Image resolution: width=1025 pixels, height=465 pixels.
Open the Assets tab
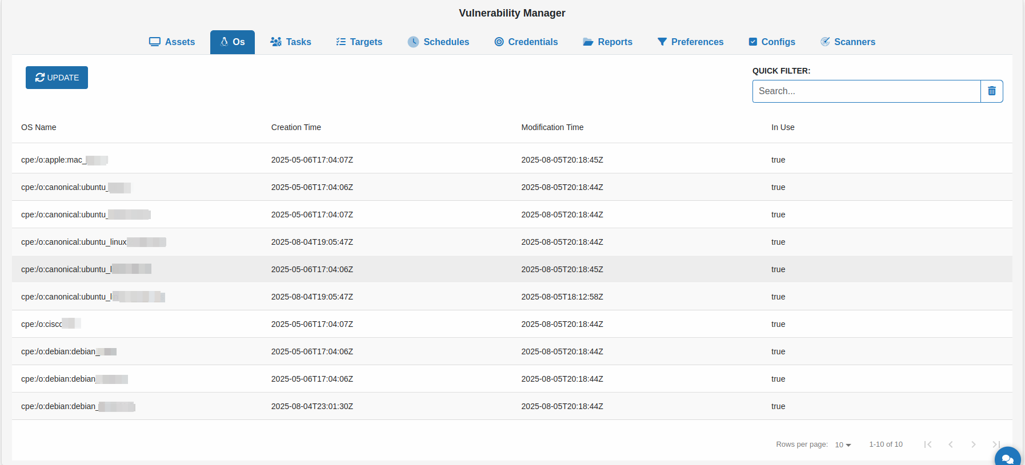coord(172,42)
